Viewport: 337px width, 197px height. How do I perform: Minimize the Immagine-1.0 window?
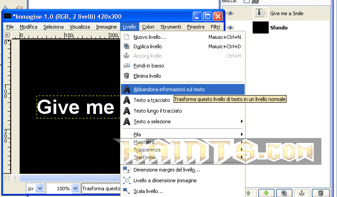click(x=197, y=17)
